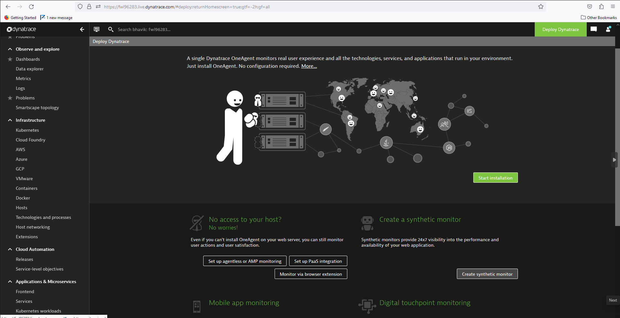Open the 1 new message bookmark
This screenshot has height=318, width=620.
56,18
